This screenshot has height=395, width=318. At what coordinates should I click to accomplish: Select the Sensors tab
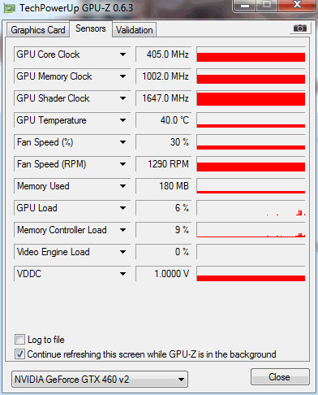coord(91,28)
